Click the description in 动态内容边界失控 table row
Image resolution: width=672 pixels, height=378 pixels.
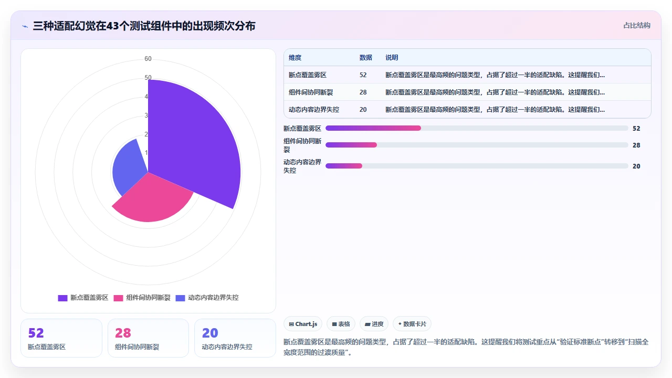495,110
